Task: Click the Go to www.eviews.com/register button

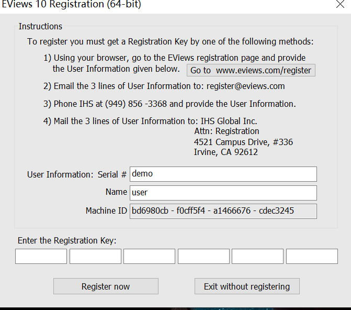Action: [x=251, y=70]
